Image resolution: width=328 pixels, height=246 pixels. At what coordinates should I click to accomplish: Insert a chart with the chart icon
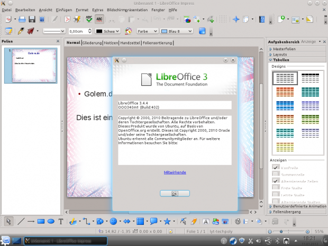[187, 19]
